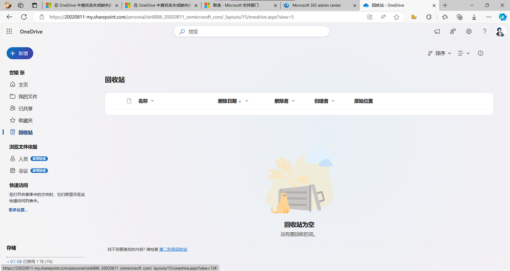
Task: Click the 搜索 search box
Action: point(252,32)
